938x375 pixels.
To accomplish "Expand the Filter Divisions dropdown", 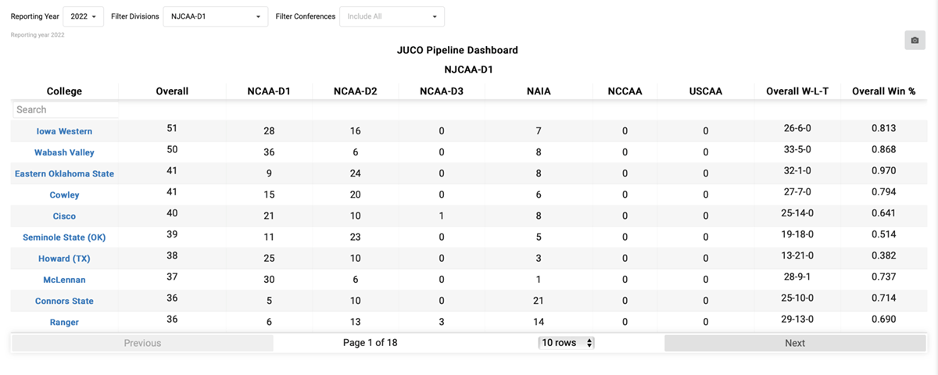I will [215, 16].
